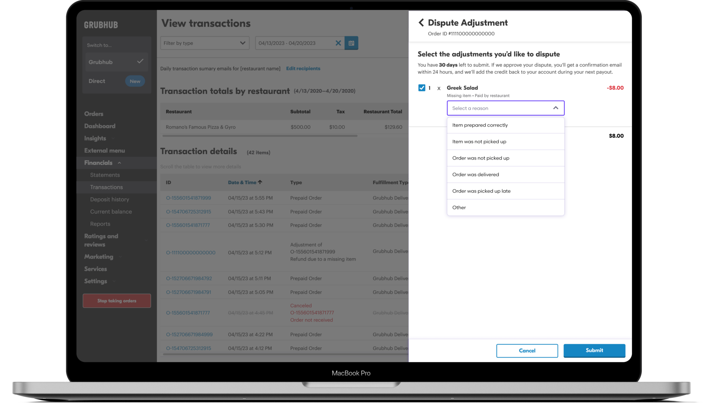Screen dimensions: 703x403
Task: Go to Statements in the sidebar
Action: pos(105,175)
